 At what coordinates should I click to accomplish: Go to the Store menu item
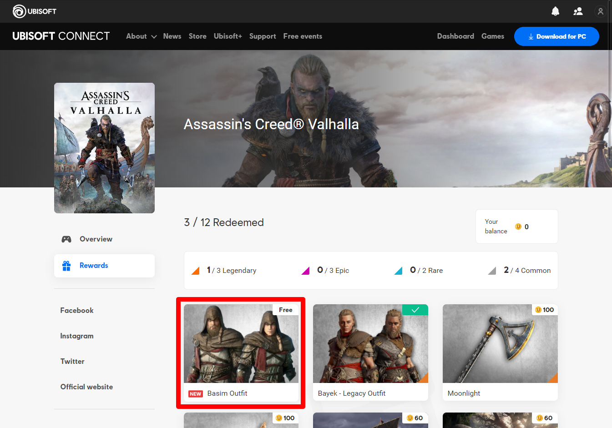tap(197, 36)
